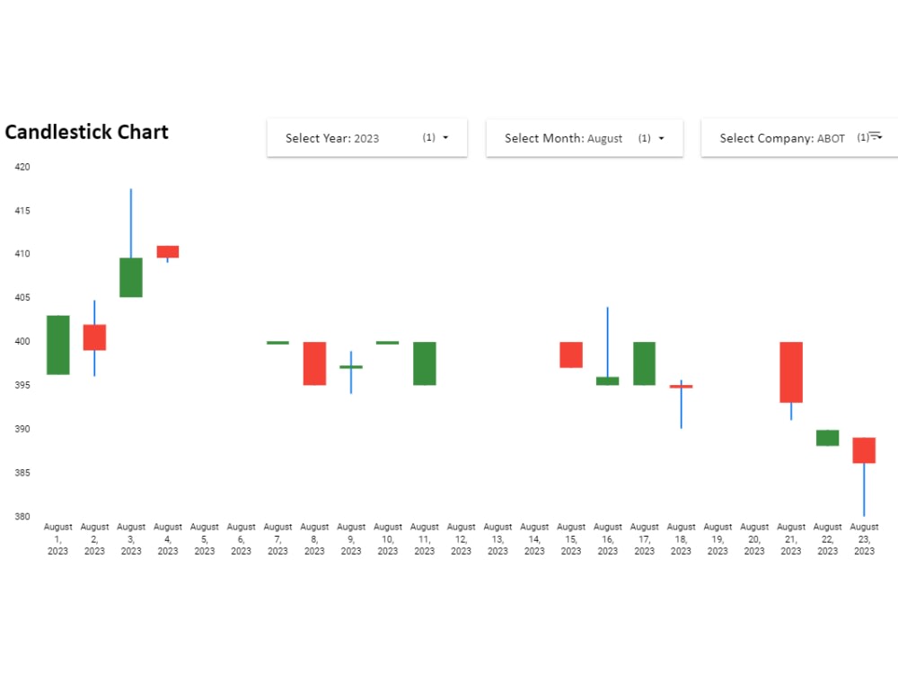Click the August 15 2023 x-axis label
898x673 pixels.
[571, 538]
